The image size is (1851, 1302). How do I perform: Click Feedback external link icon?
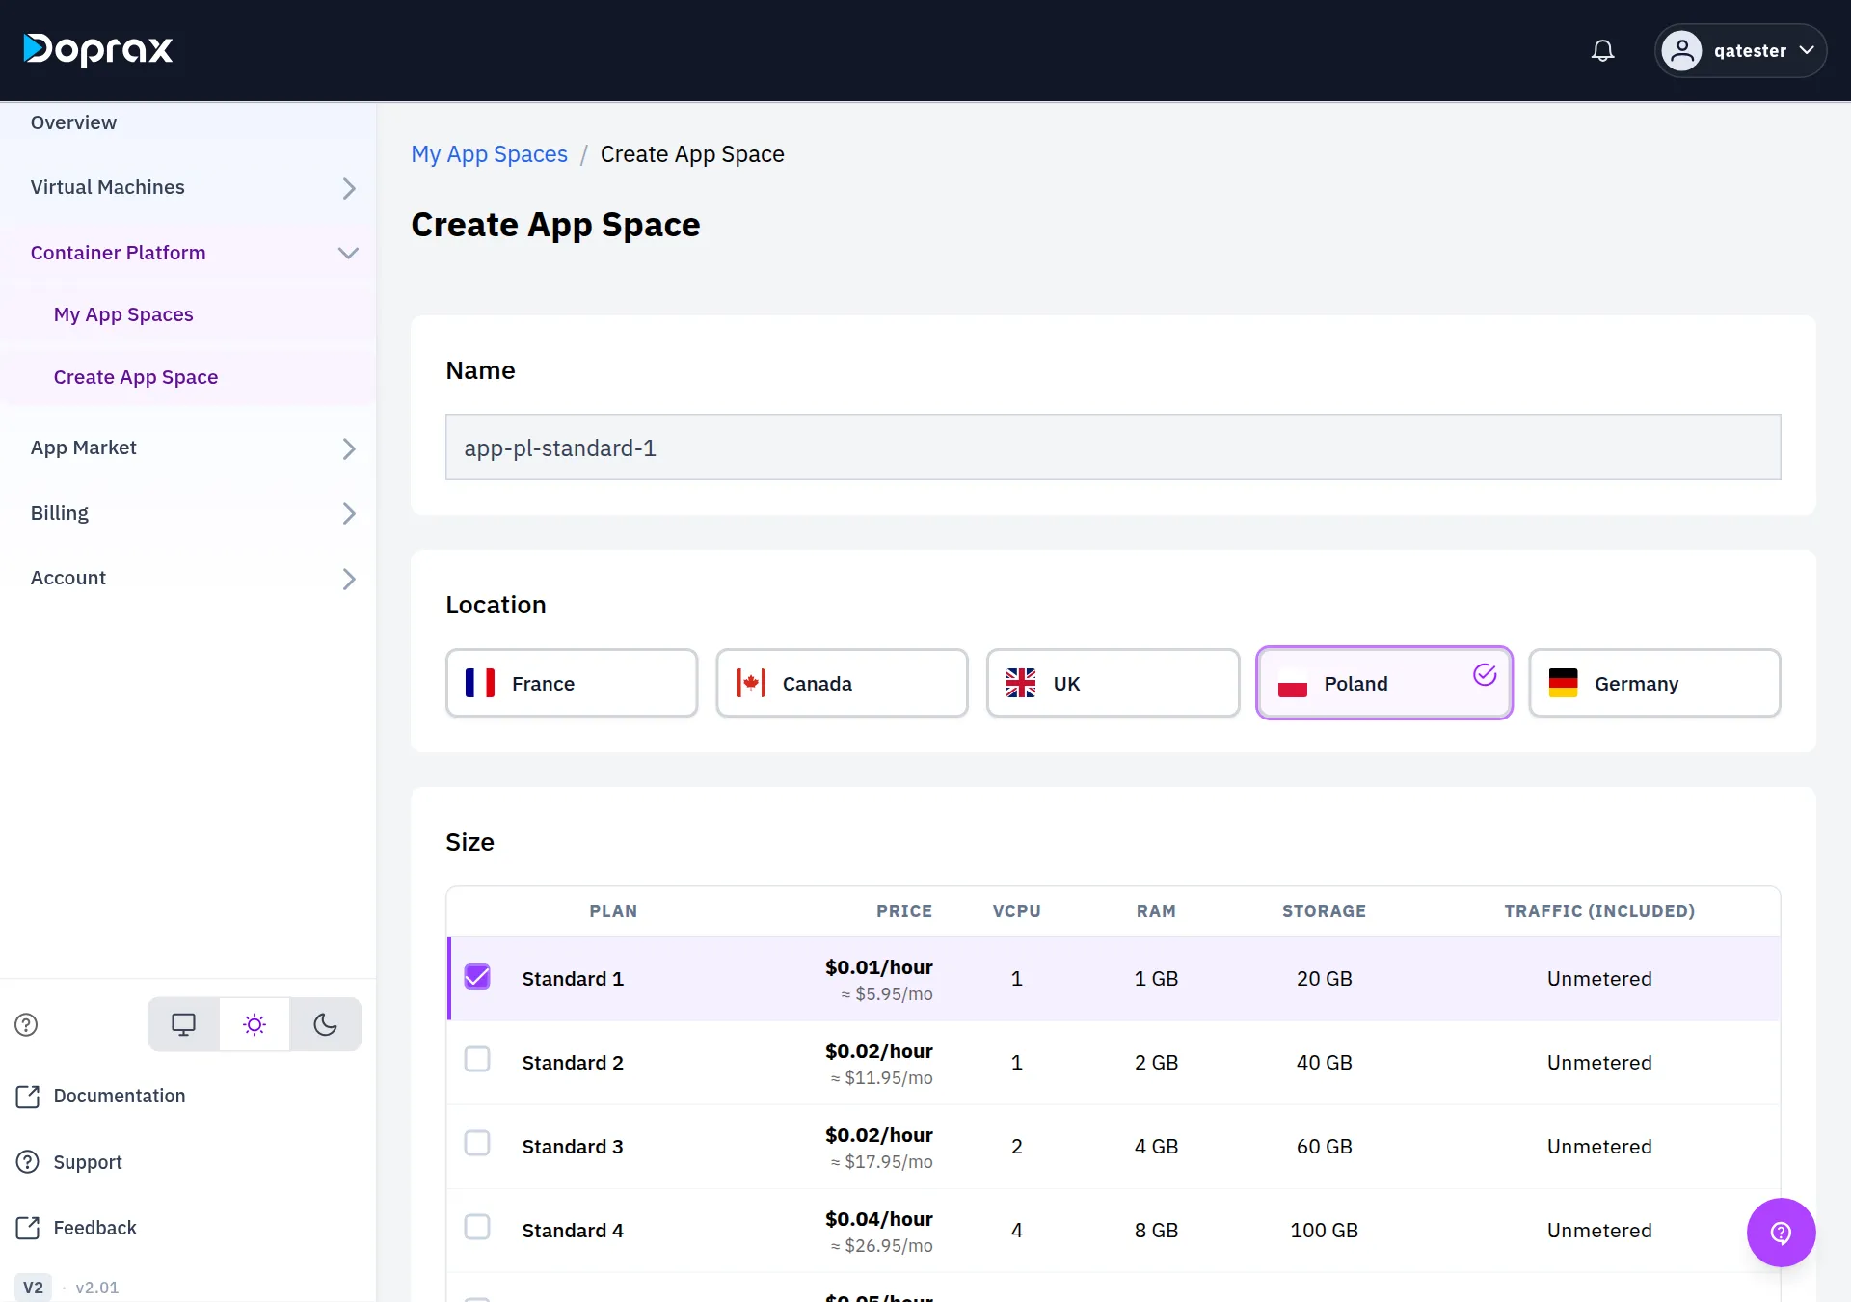tap(28, 1228)
